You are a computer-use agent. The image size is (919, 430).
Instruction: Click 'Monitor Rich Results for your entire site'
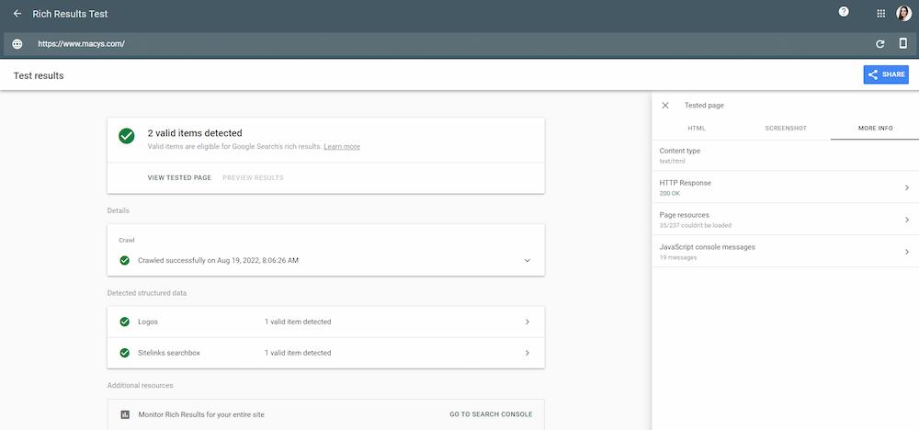(201, 414)
